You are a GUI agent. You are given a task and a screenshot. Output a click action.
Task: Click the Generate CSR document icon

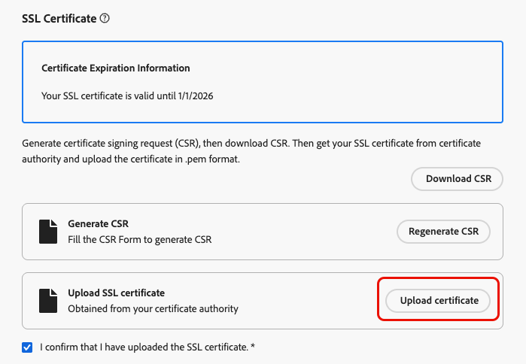click(48, 232)
